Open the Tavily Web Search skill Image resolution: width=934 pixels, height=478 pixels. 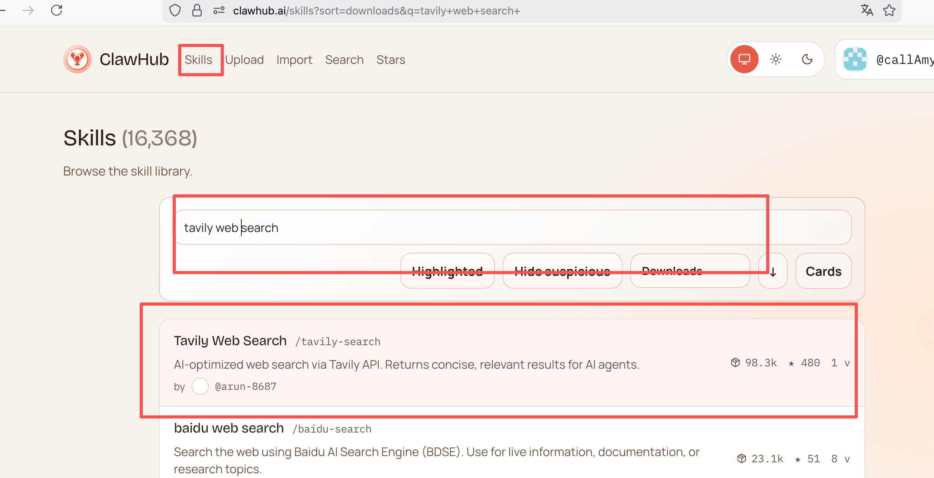point(230,341)
